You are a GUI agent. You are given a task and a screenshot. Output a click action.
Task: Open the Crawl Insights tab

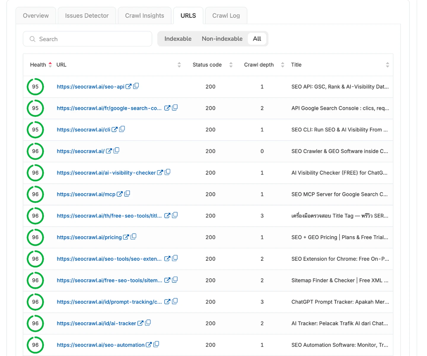tap(145, 16)
